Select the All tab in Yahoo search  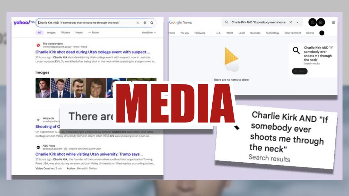tap(40, 32)
